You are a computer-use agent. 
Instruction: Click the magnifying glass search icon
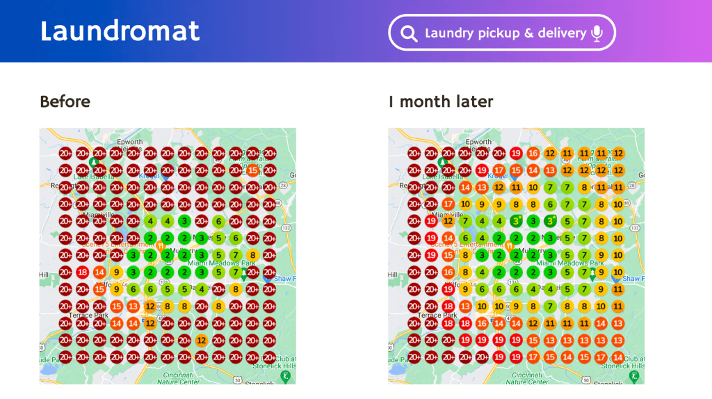(410, 33)
